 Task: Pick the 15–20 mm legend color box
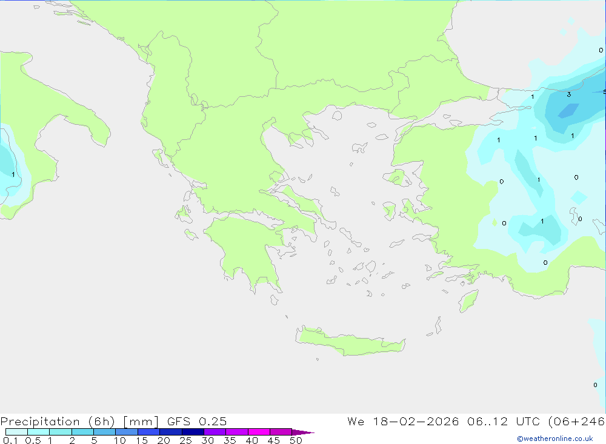coord(149,432)
